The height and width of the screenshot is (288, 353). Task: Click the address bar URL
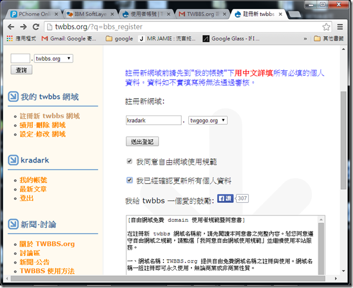pyautogui.click(x=98, y=27)
